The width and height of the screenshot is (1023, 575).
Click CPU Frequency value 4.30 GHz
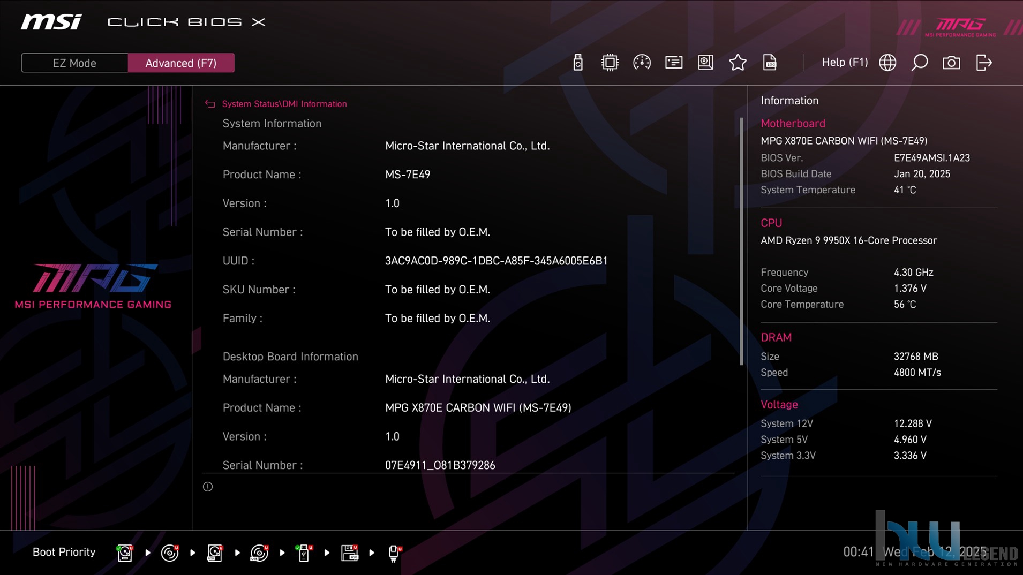pyautogui.click(x=913, y=273)
